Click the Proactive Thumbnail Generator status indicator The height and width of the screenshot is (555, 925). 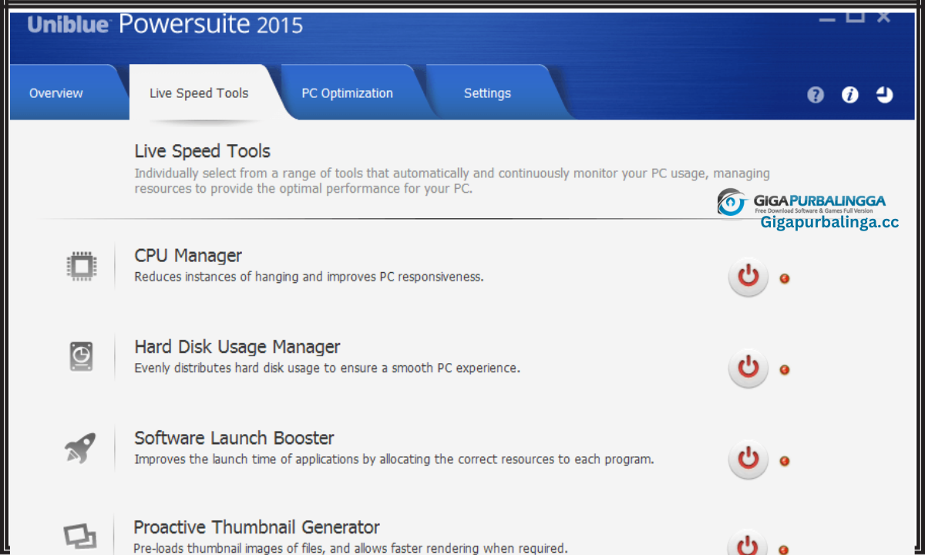pyautogui.click(x=785, y=550)
